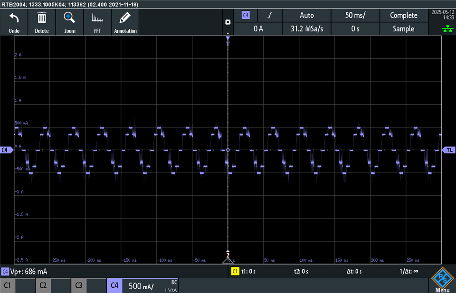
Task: Click the Vp+: 686 mA measurement result
Action: point(28,272)
